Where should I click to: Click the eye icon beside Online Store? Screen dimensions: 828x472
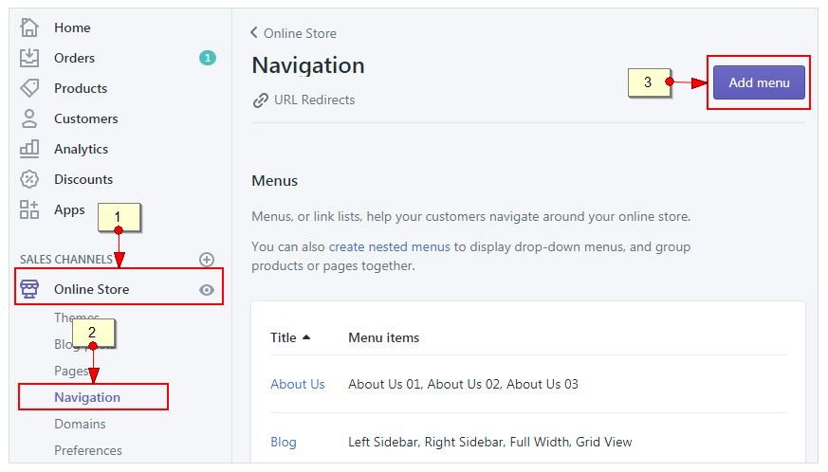(207, 290)
